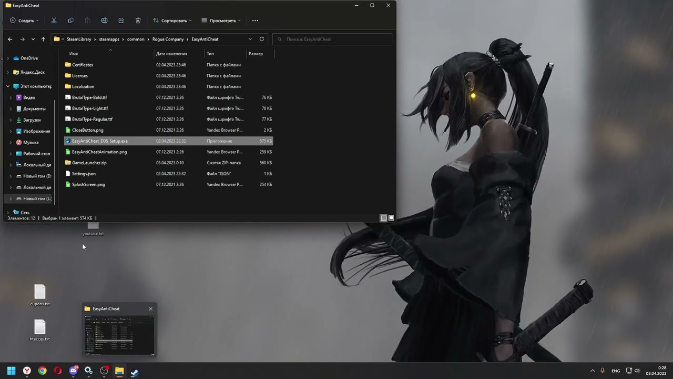Click the search field Поиск в: EasyAntiCheat
This screenshot has width=673, height=379.
click(x=332, y=39)
